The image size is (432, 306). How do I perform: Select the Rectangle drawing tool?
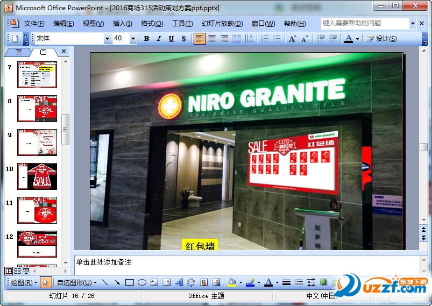[x=130, y=282]
